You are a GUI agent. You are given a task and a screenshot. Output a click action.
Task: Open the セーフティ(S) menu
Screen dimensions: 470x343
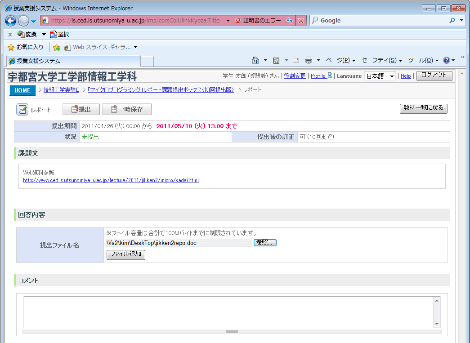[381, 60]
